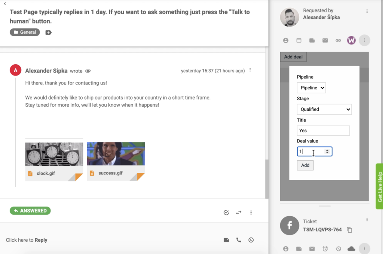Open the General department tag

(x=25, y=32)
